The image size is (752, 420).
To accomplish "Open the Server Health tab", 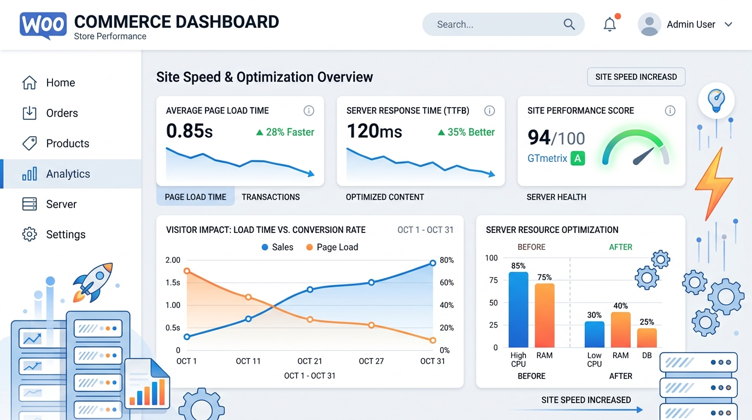I will click(x=556, y=197).
